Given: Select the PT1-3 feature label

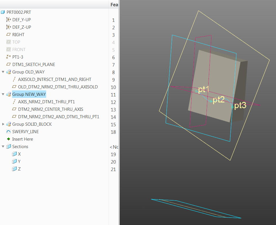Looking at the screenshot, I should pos(18,57).
